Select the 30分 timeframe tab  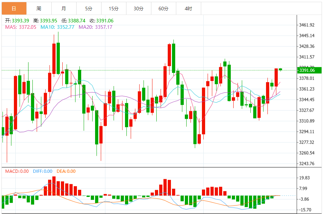coord(139,9)
